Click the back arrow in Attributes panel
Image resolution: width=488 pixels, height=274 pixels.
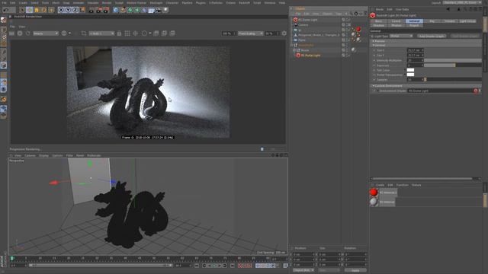pos(448,9)
